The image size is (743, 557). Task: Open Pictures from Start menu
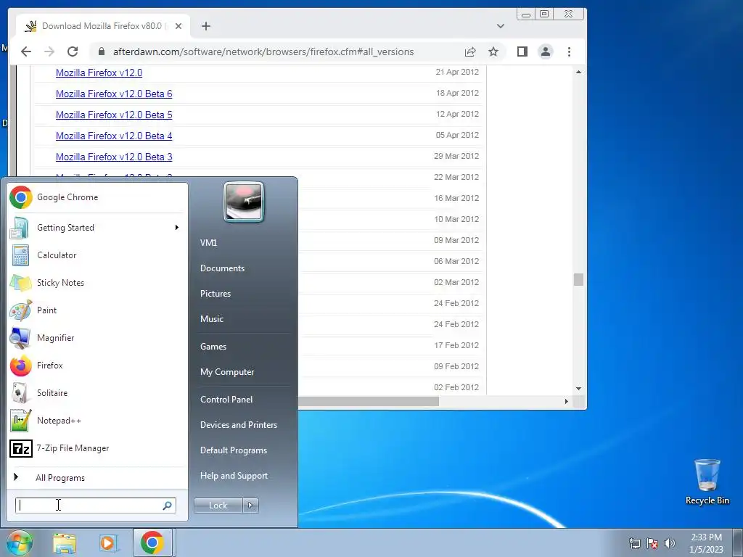[215, 294]
